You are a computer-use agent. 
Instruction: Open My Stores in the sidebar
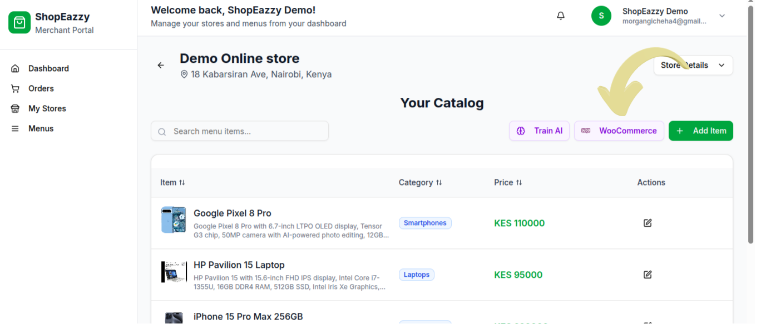point(47,108)
